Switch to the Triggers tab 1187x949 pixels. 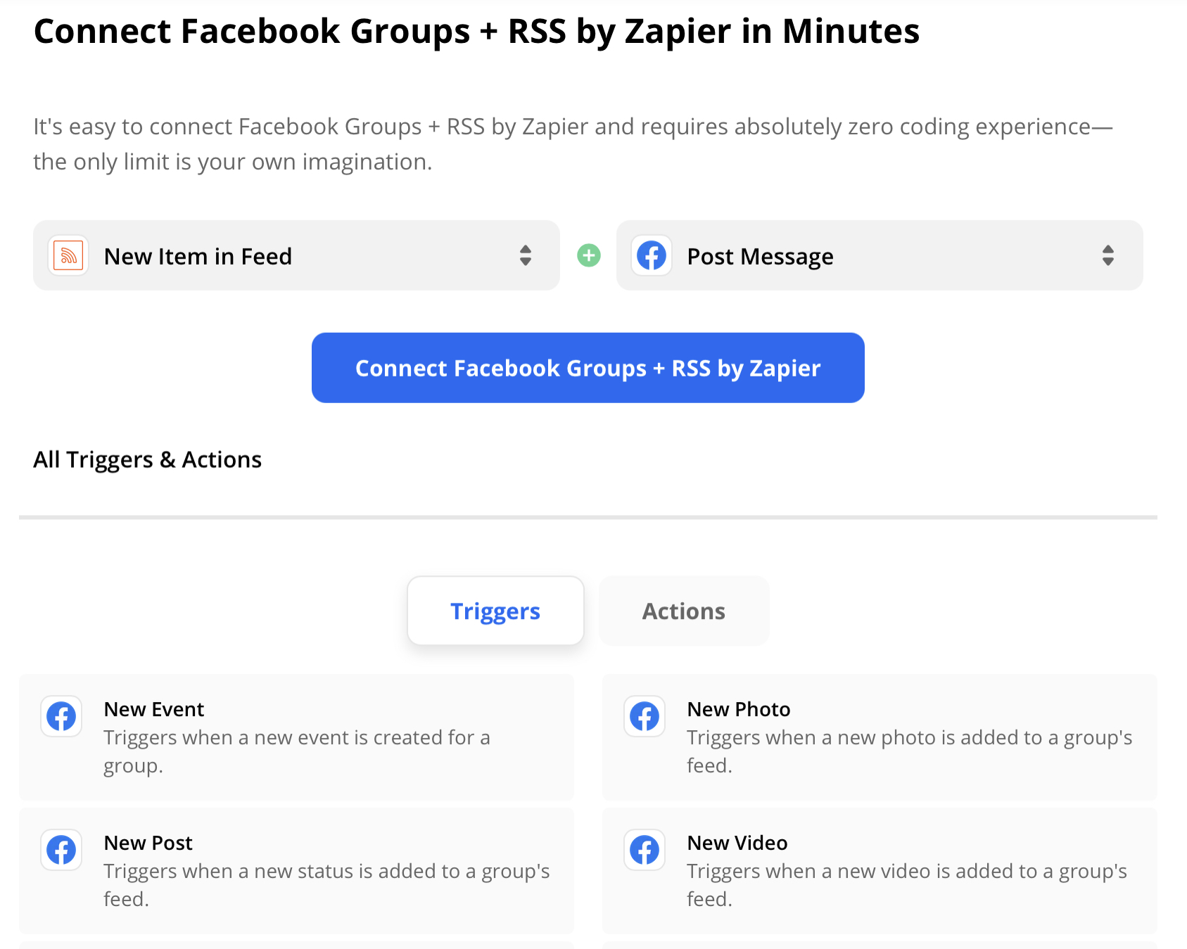tap(495, 611)
